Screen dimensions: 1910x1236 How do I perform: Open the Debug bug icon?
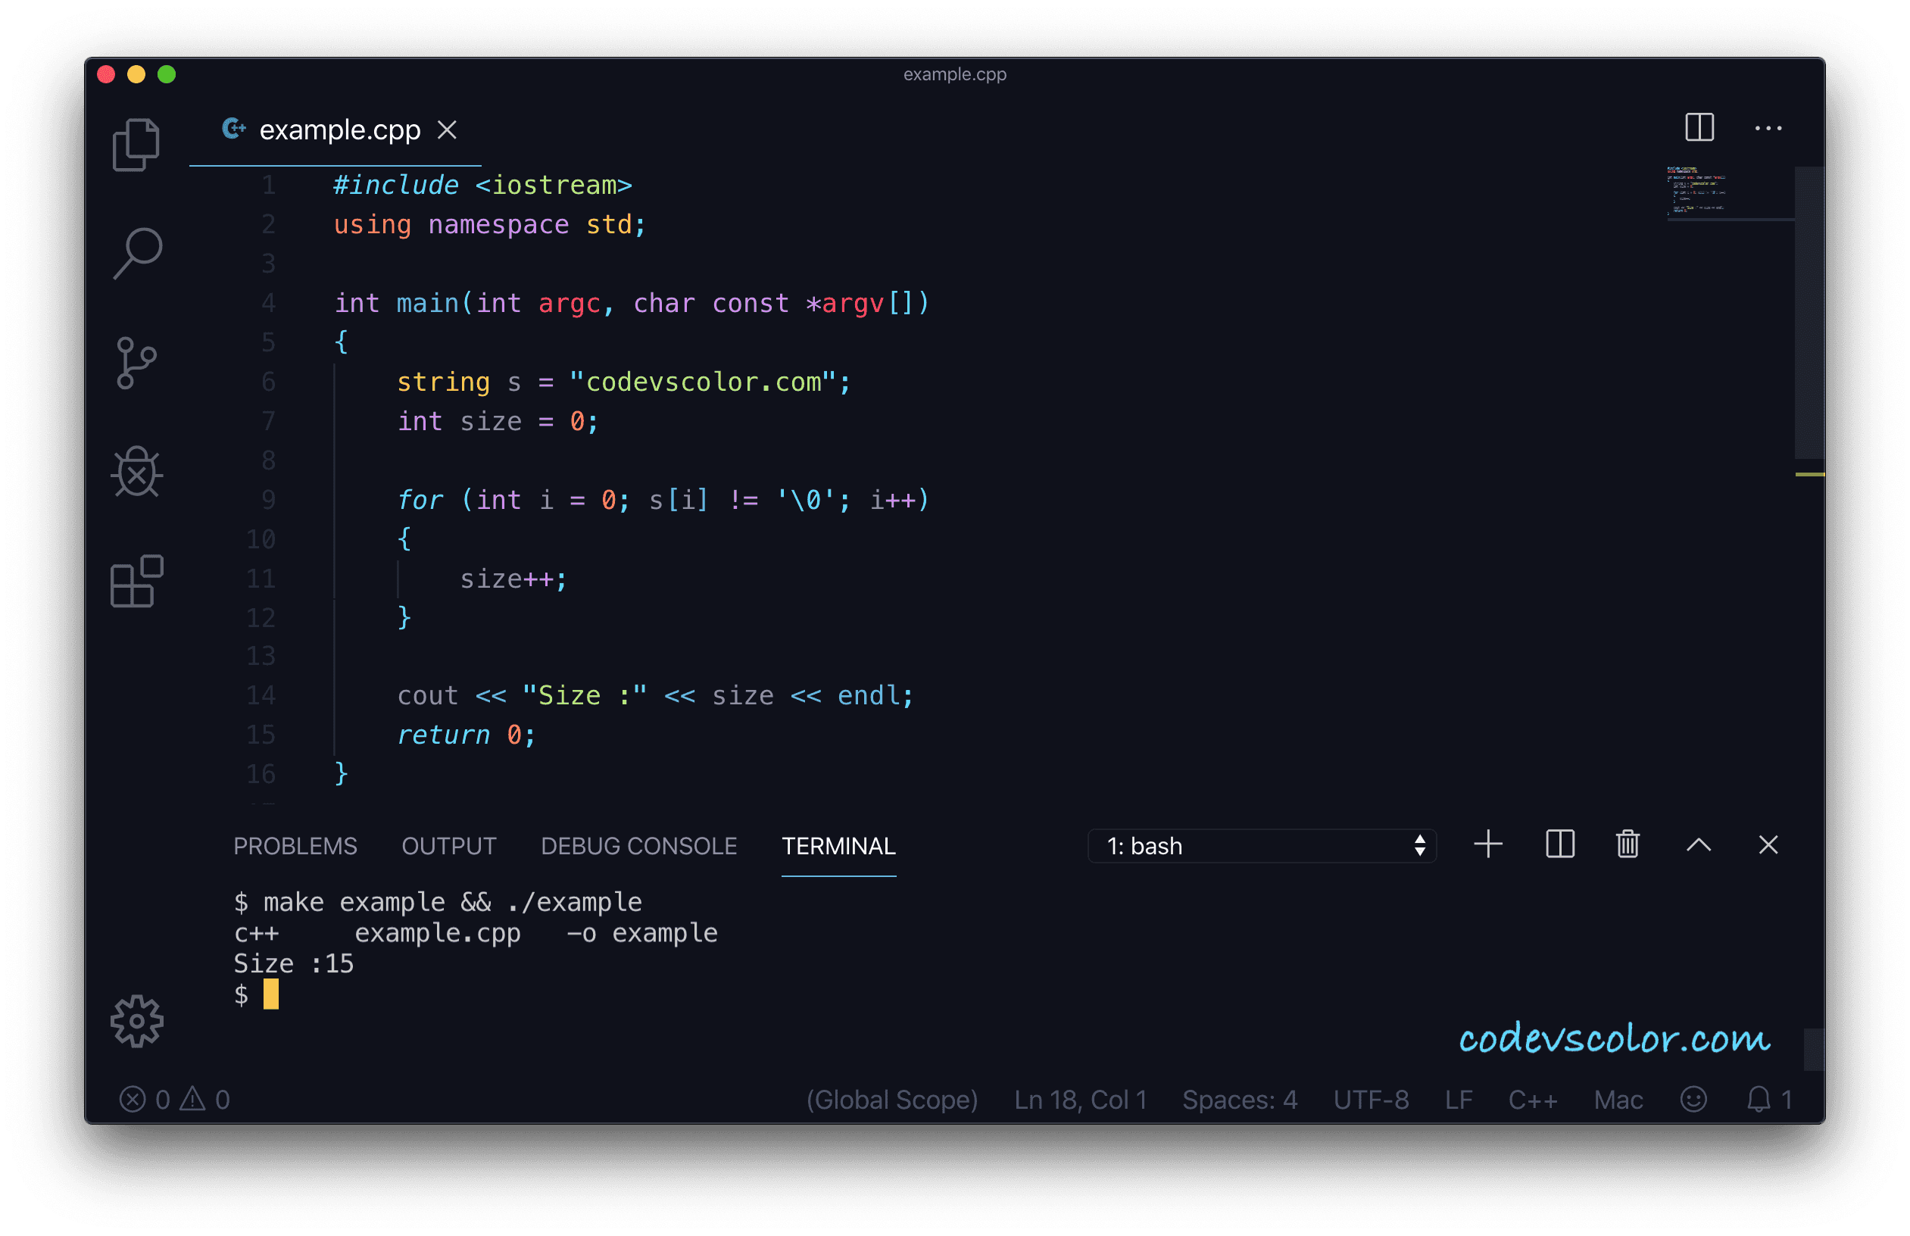pyautogui.click(x=136, y=472)
